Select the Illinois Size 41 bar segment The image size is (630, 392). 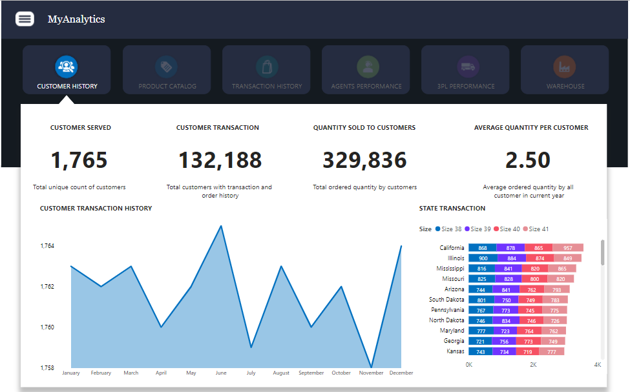567,258
